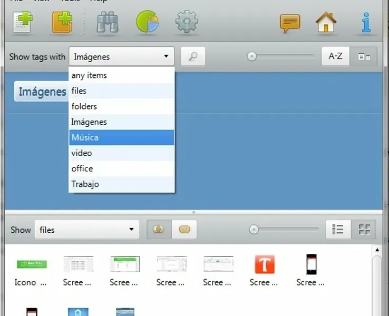Click the panel splitter handle dot
Screen dimensions: 389x316
194,212
